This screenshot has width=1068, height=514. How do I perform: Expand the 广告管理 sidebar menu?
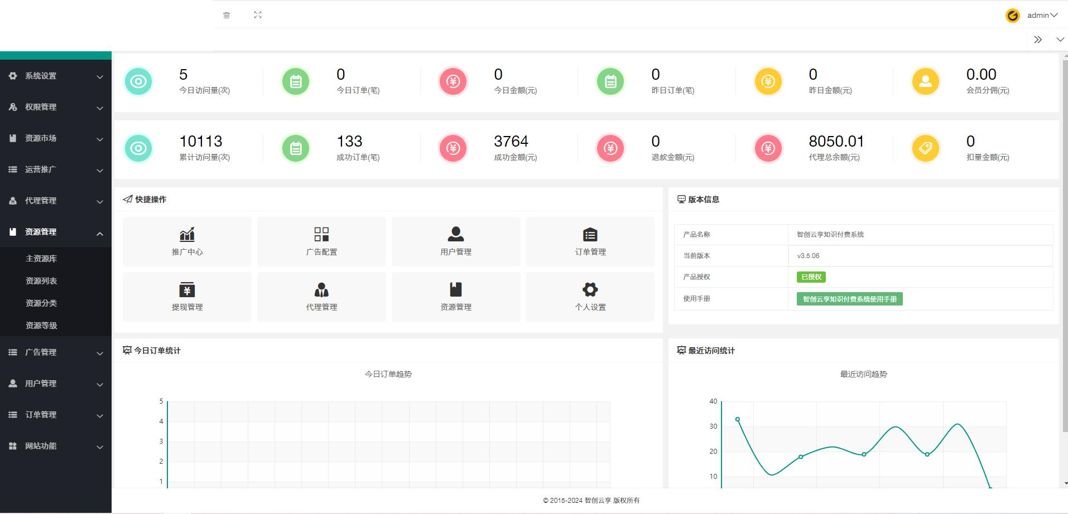coord(56,352)
